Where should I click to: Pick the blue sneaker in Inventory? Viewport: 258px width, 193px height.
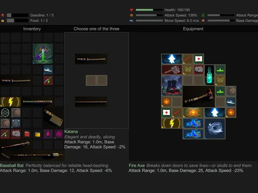coord(48,70)
